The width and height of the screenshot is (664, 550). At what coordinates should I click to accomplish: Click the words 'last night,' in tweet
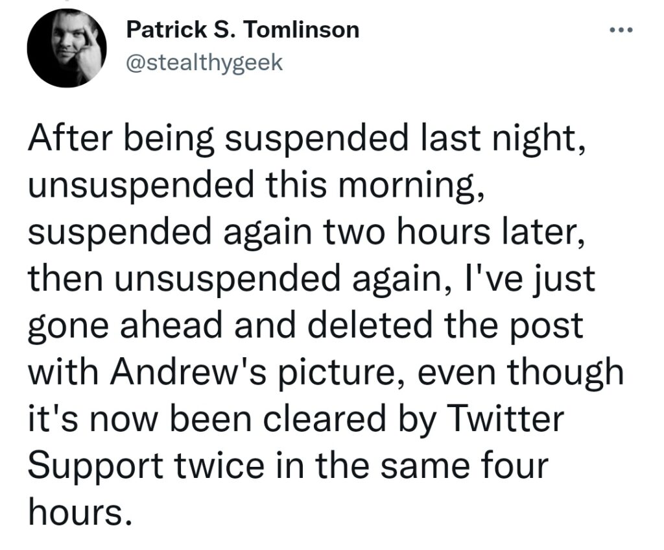pyautogui.click(x=504, y=138)
